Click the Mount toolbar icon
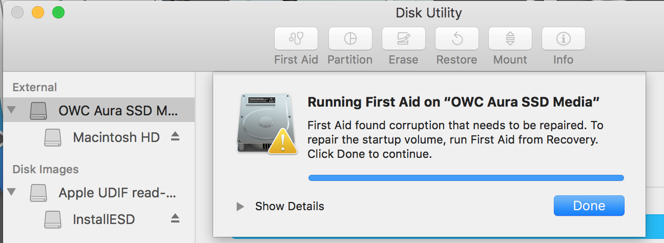Image resolution: width=664 pixels, height=243 pixels. [x=510, y=38]
